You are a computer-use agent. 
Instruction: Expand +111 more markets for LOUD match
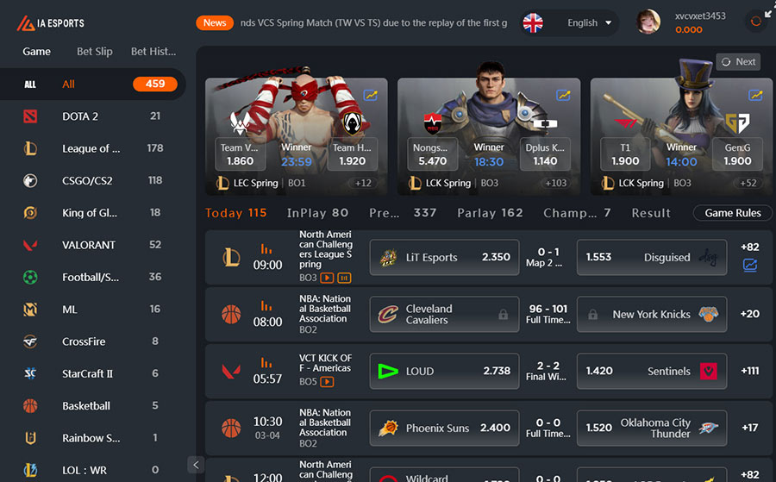750,371
